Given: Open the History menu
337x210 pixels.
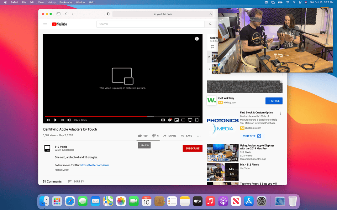Looking at the screenshot, I should (x=51, y=2).
